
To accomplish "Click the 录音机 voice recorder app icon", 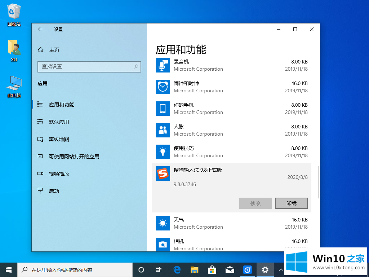I will coord(163,65).
